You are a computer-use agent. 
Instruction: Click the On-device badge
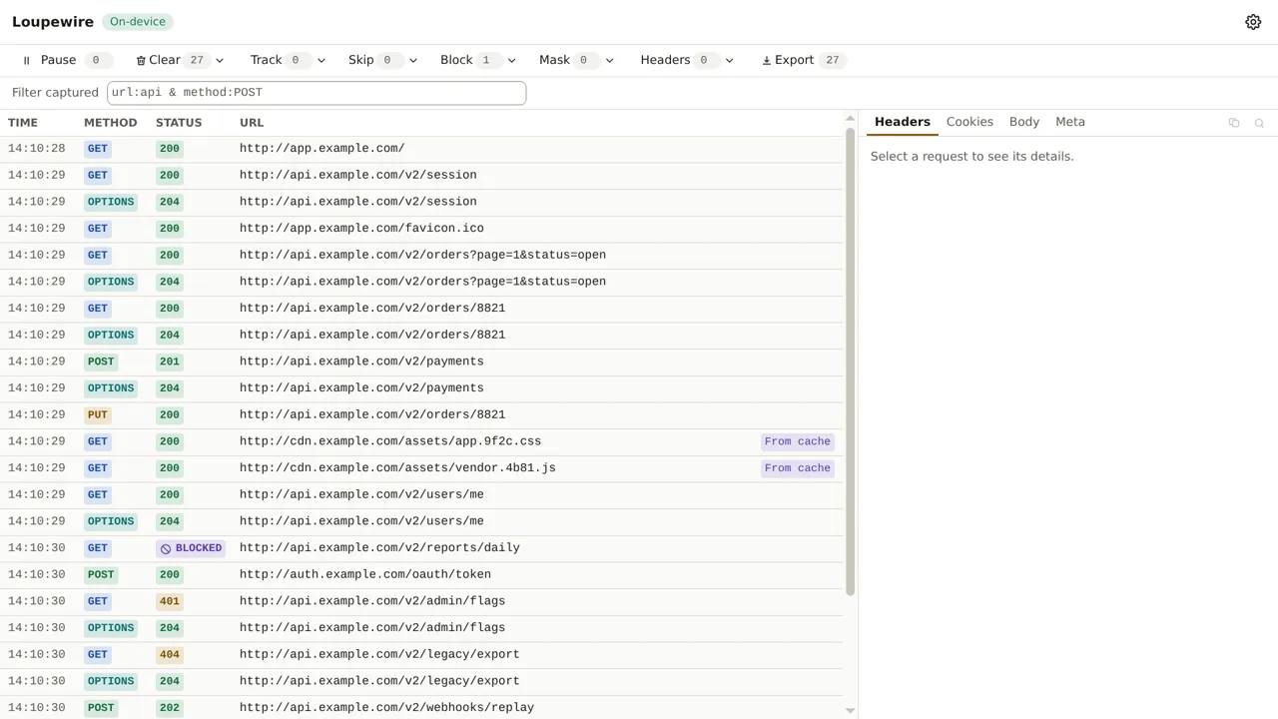138,22
